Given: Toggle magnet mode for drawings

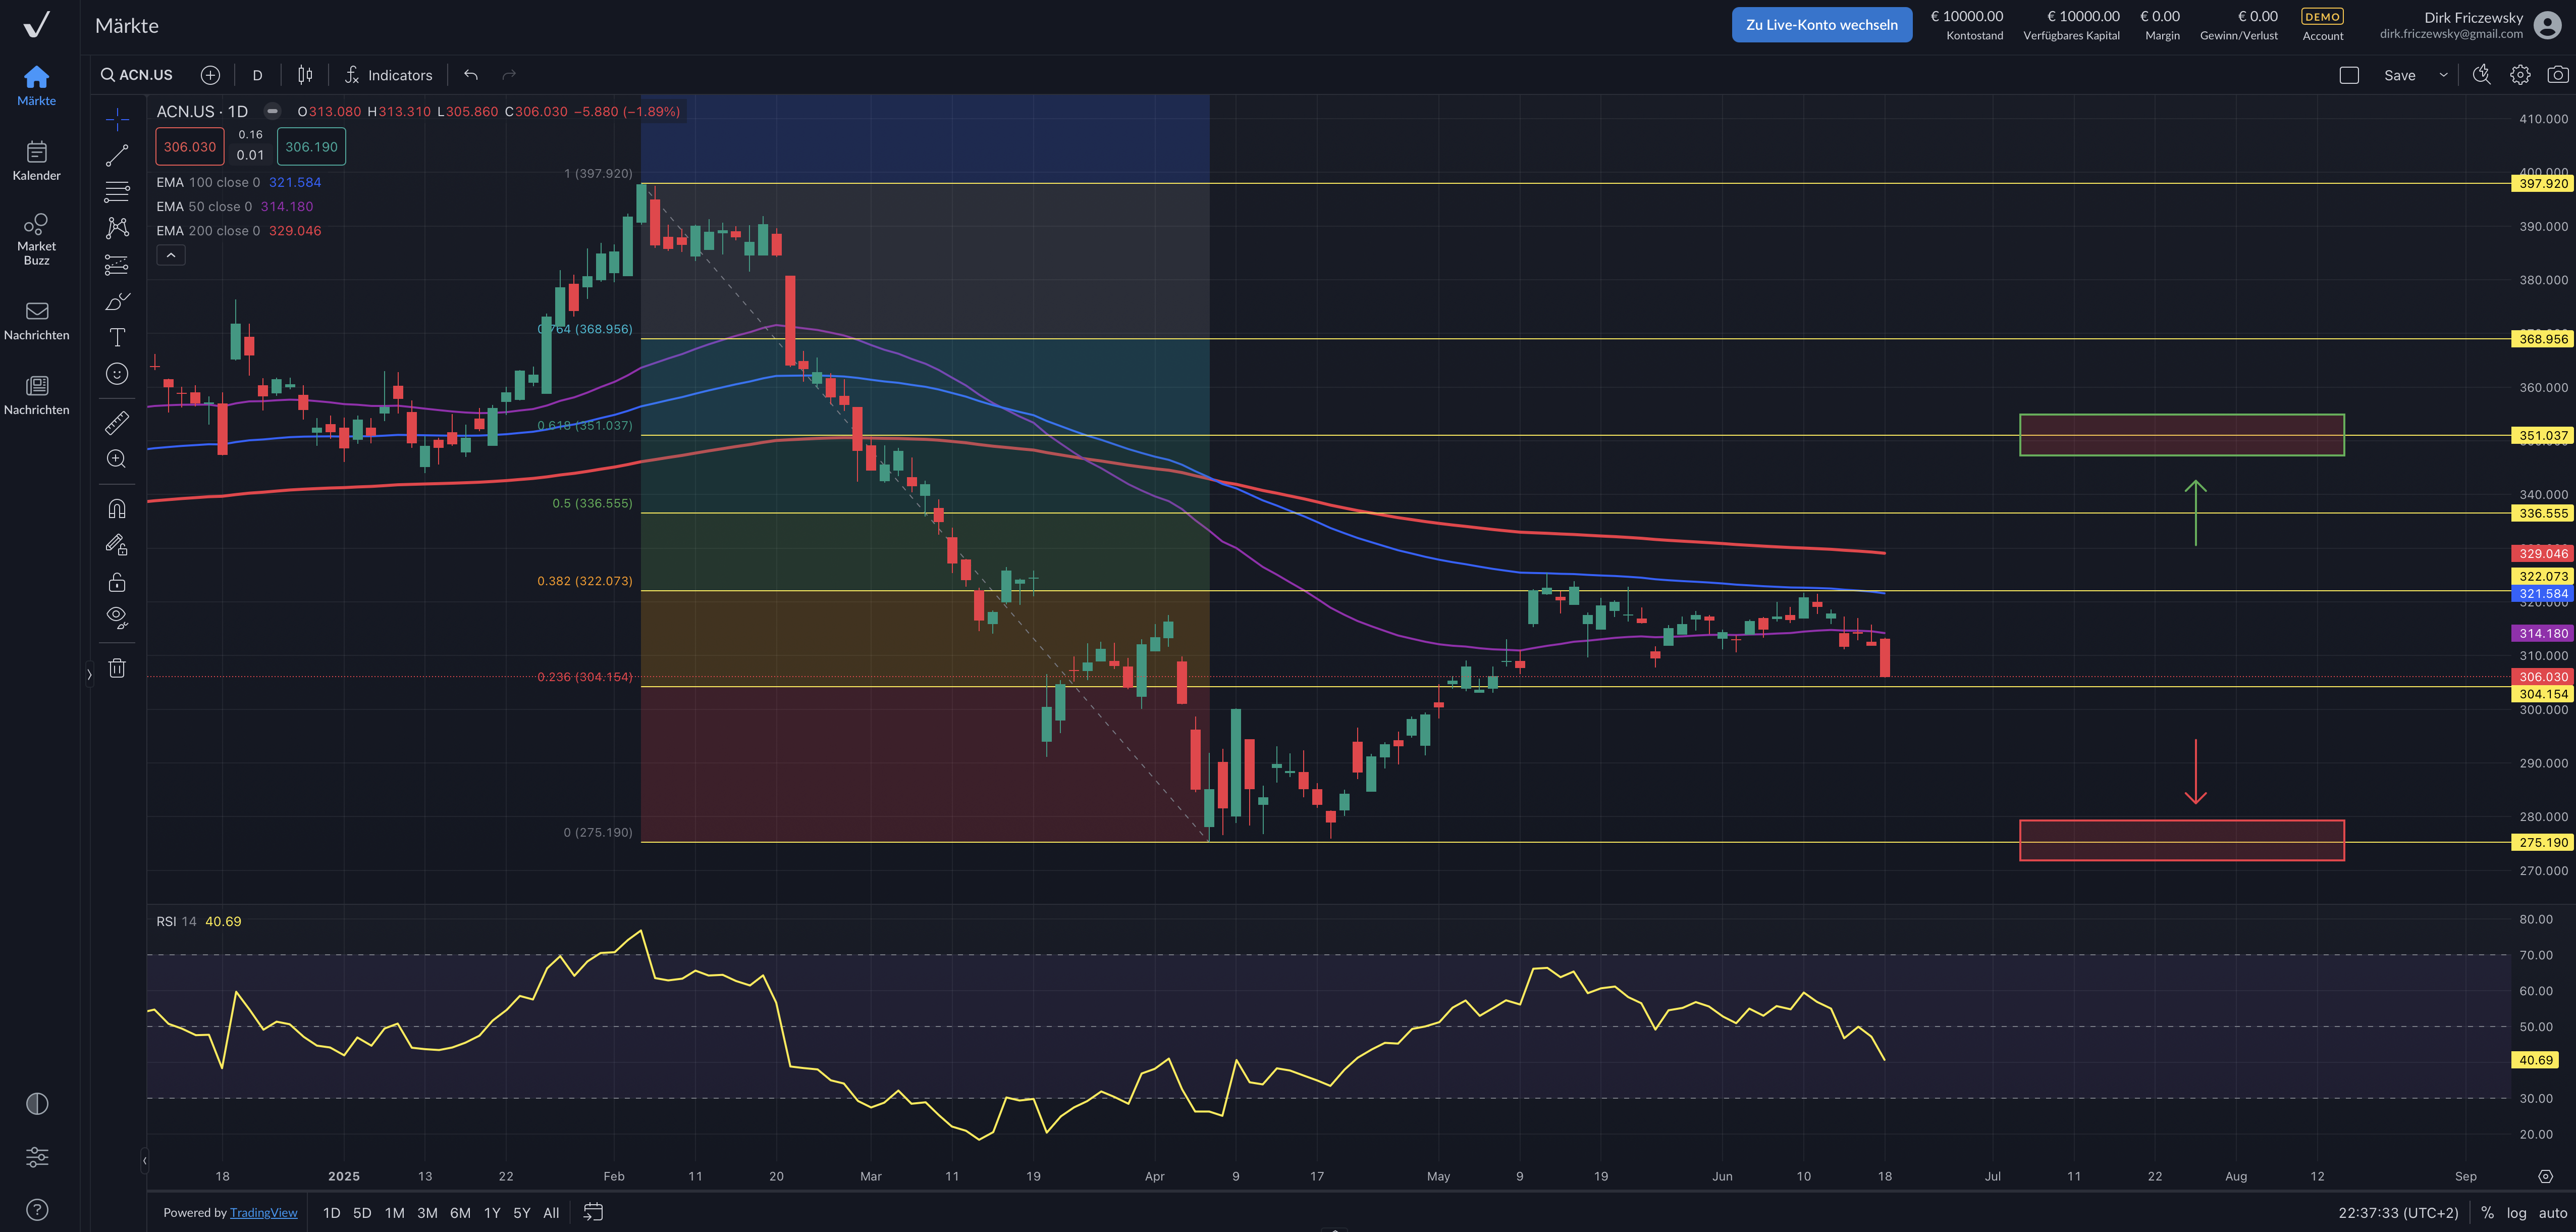Looking at the screenshot, I should 117,508.
